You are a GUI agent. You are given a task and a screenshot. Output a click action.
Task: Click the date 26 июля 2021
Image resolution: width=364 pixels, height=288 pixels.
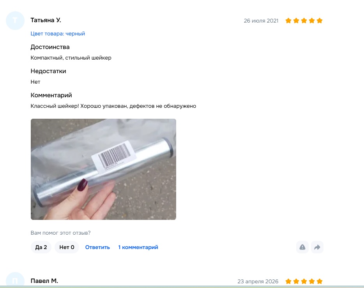click(261, 21)
